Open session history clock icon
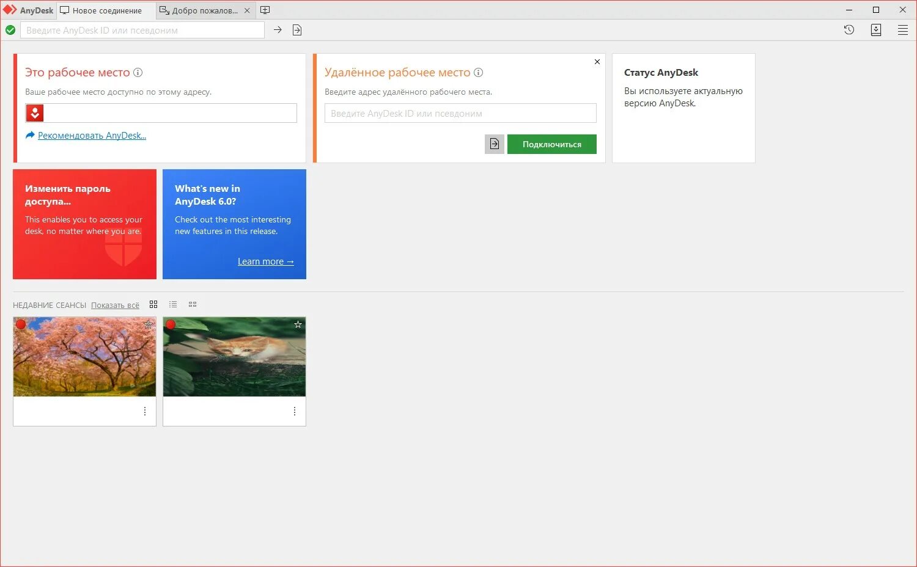This screenshot has height=567, width=917. click(849, 30)
